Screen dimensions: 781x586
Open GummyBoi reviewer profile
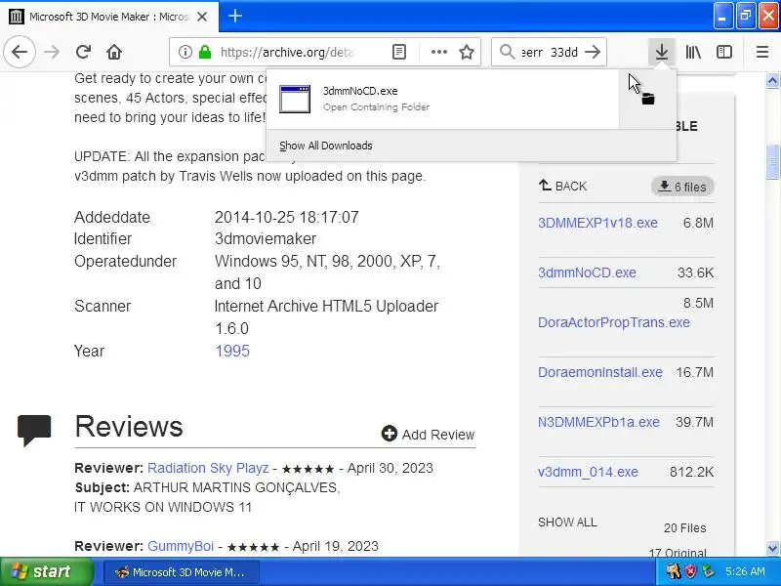tap(181, 546)
